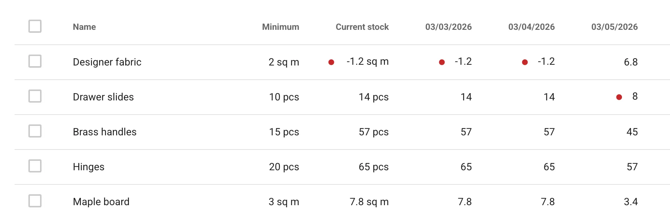Check the select-all checkbox in the header row

35,26
